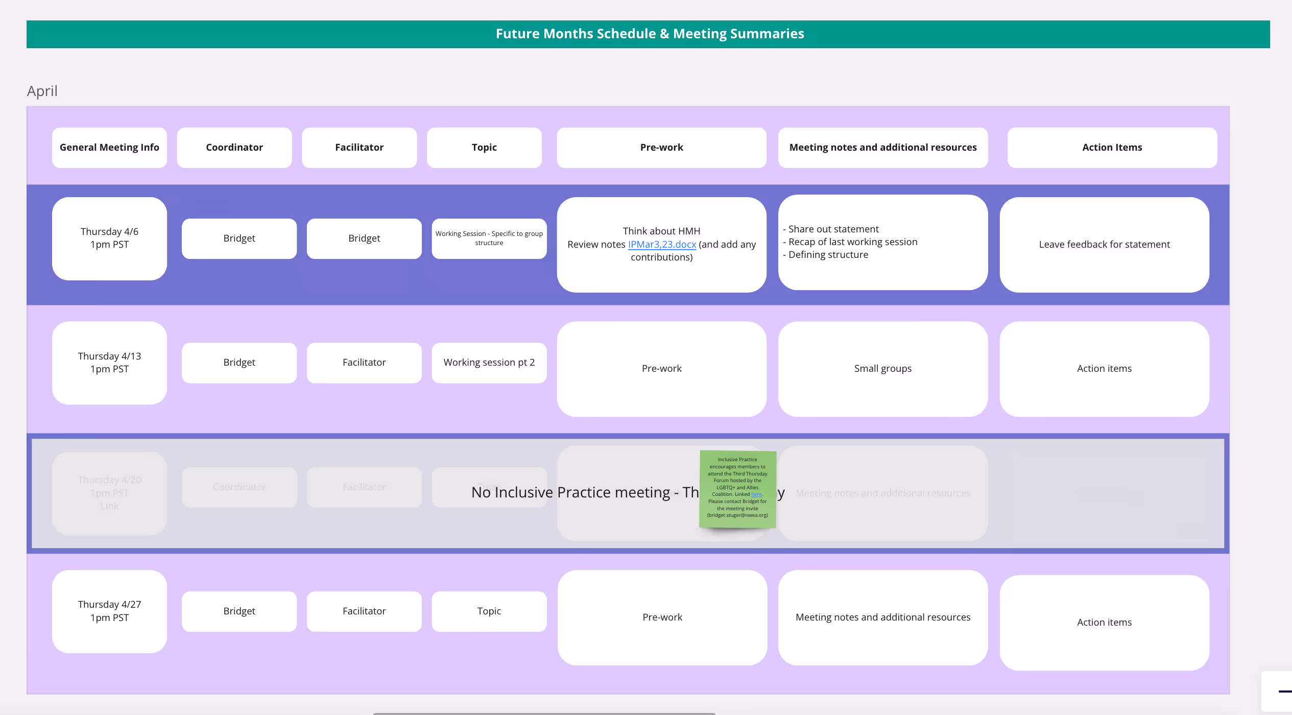Select the Facilitator card in the 4/13 row
Screen dimensions: 1292x715
pyautogui.click(x=364, y=363)
